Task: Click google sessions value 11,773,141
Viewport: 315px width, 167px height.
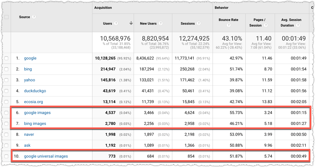Action: pyautogui.click(x=185, y=58)
